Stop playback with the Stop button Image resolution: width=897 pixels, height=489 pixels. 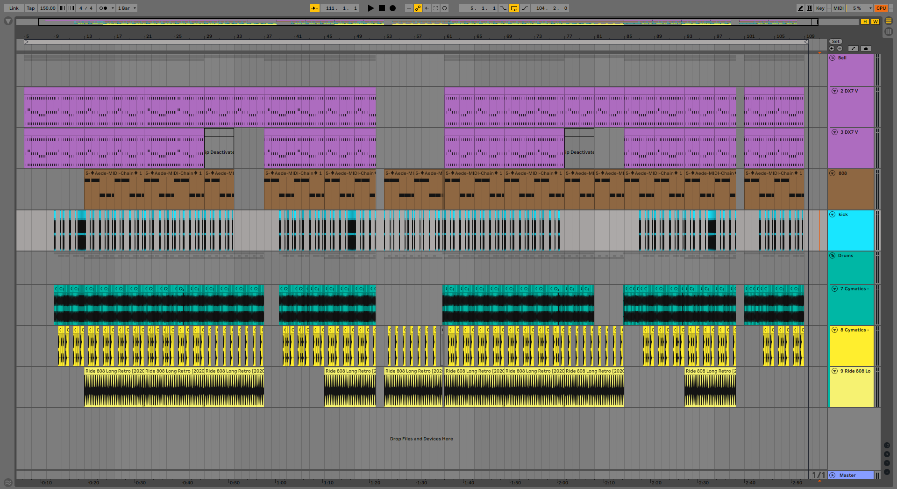coord(382,8)
